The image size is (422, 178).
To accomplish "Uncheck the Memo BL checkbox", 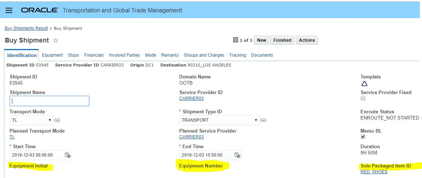I will click(x=363, y=137).
